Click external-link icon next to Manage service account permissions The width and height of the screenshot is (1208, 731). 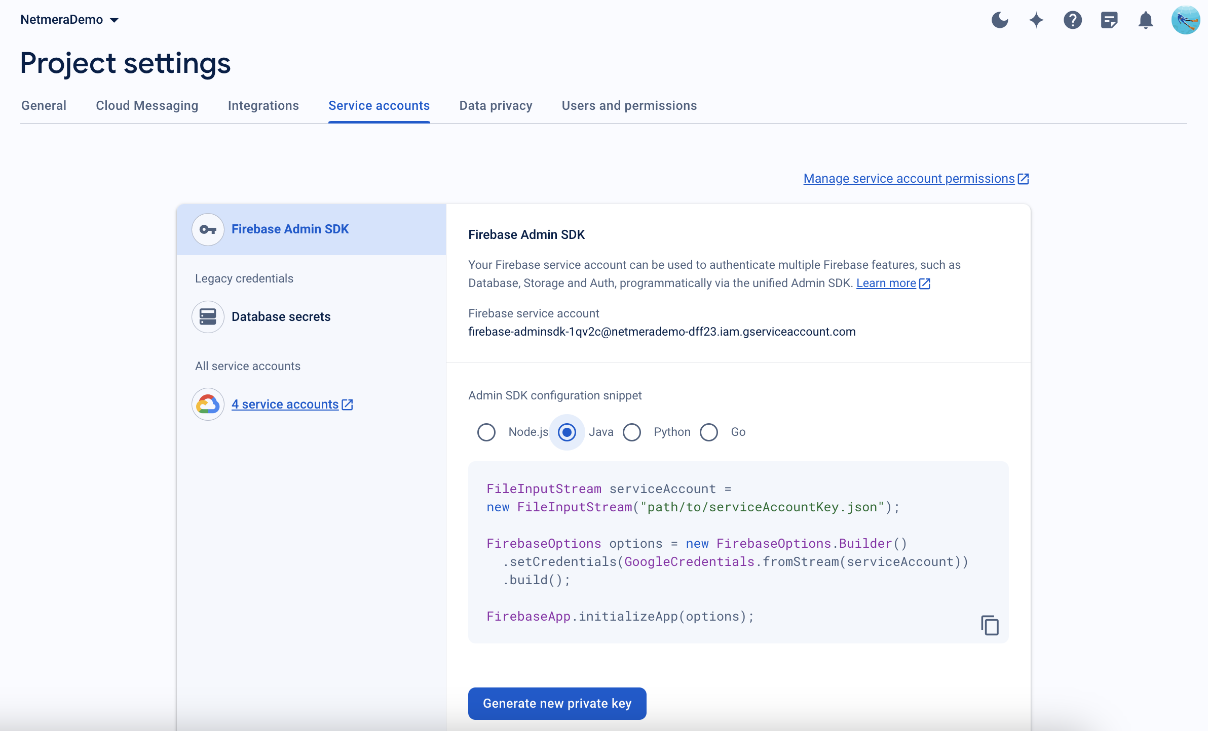coord(1023,179)
